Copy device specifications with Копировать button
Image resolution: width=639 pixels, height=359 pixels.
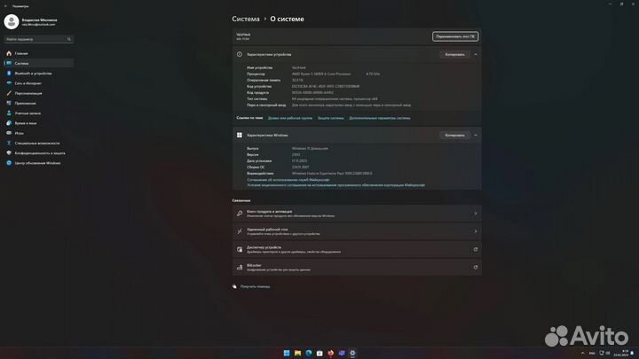[454, 54]
